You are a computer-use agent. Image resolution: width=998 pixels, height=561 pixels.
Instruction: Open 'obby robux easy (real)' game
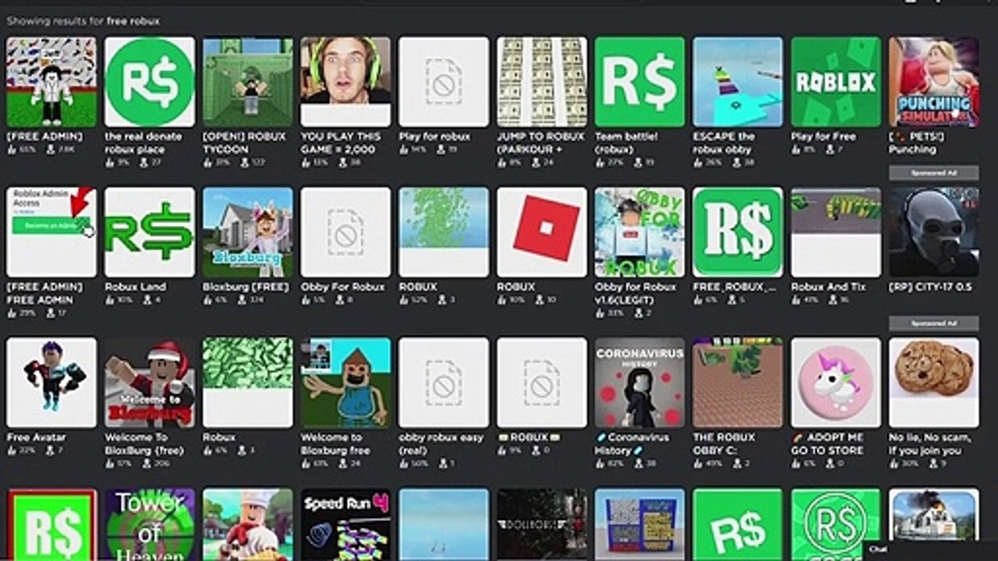444,383
